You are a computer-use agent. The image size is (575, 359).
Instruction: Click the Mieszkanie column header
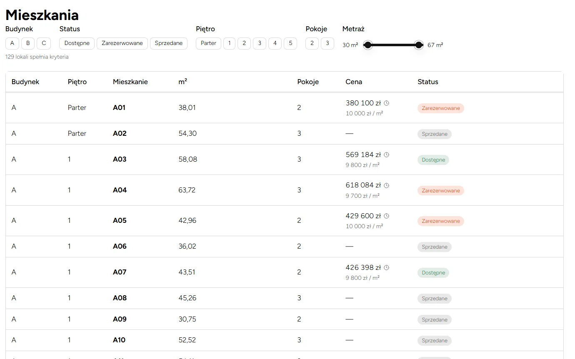point(130,82)
